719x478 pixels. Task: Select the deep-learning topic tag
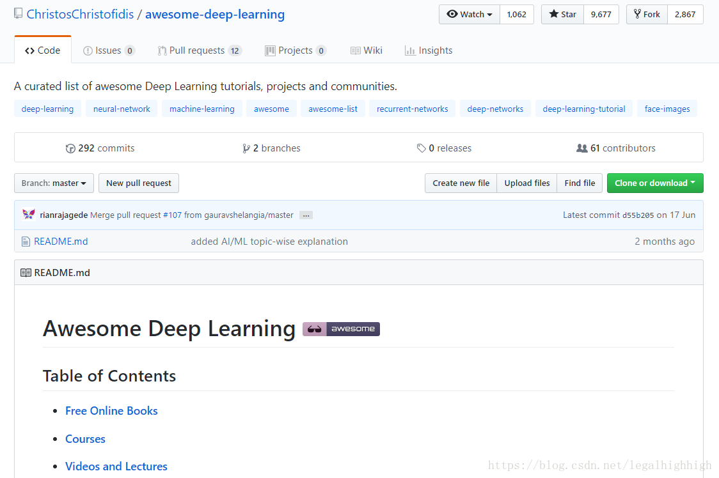click(47, 109)
